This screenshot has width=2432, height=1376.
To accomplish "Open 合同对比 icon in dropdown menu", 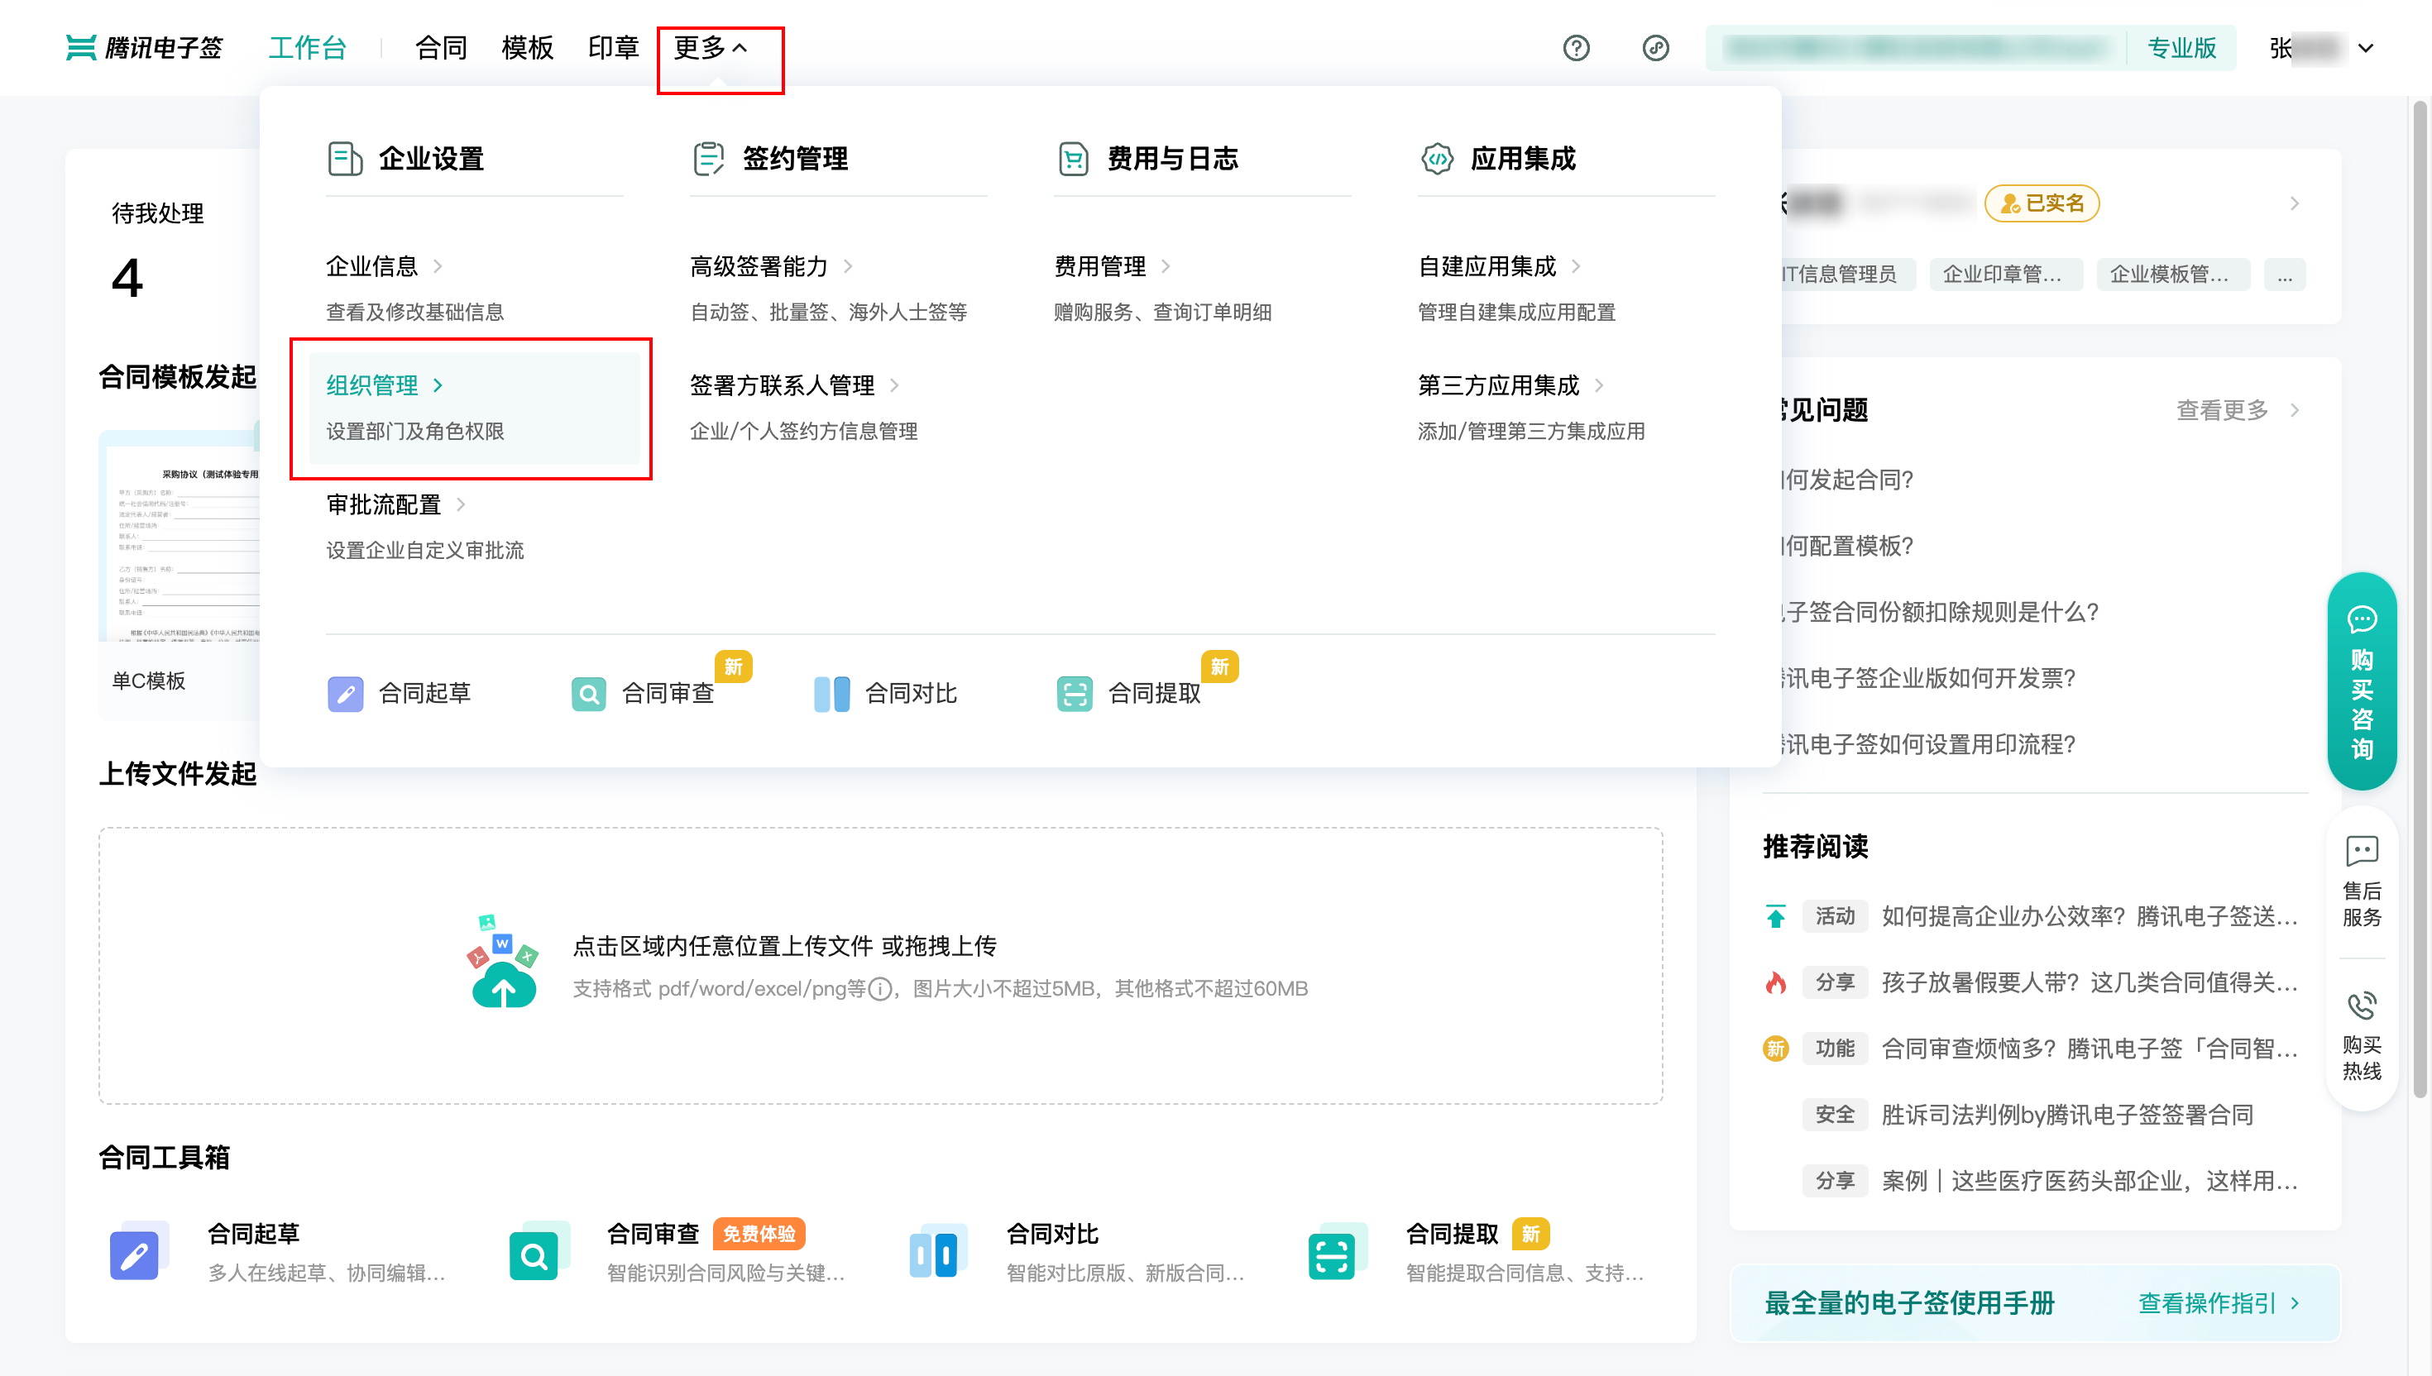I will pyautogui.click(x=831, y=694).
